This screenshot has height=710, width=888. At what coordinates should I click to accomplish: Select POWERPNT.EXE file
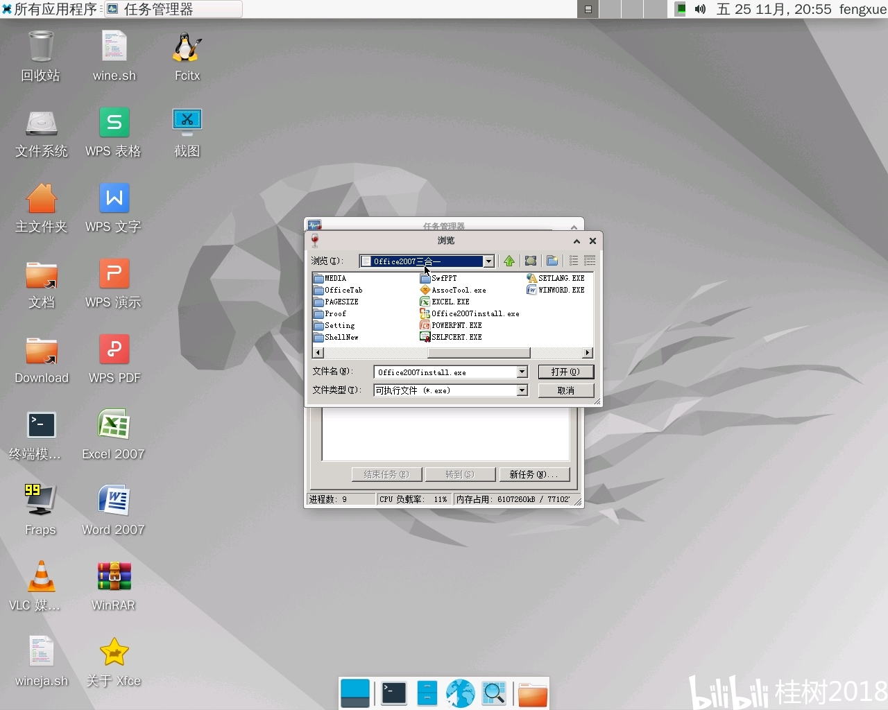(451, 326)
